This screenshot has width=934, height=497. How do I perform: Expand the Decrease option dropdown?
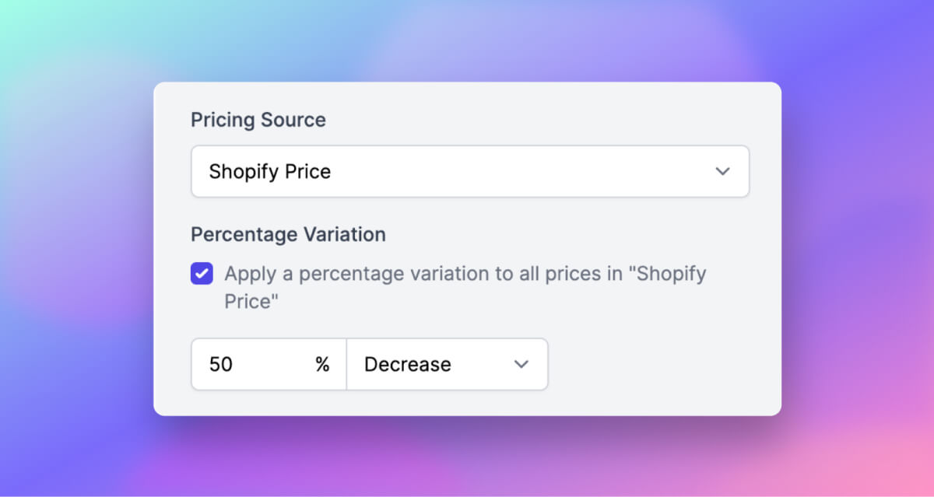[x=448, y=364]
